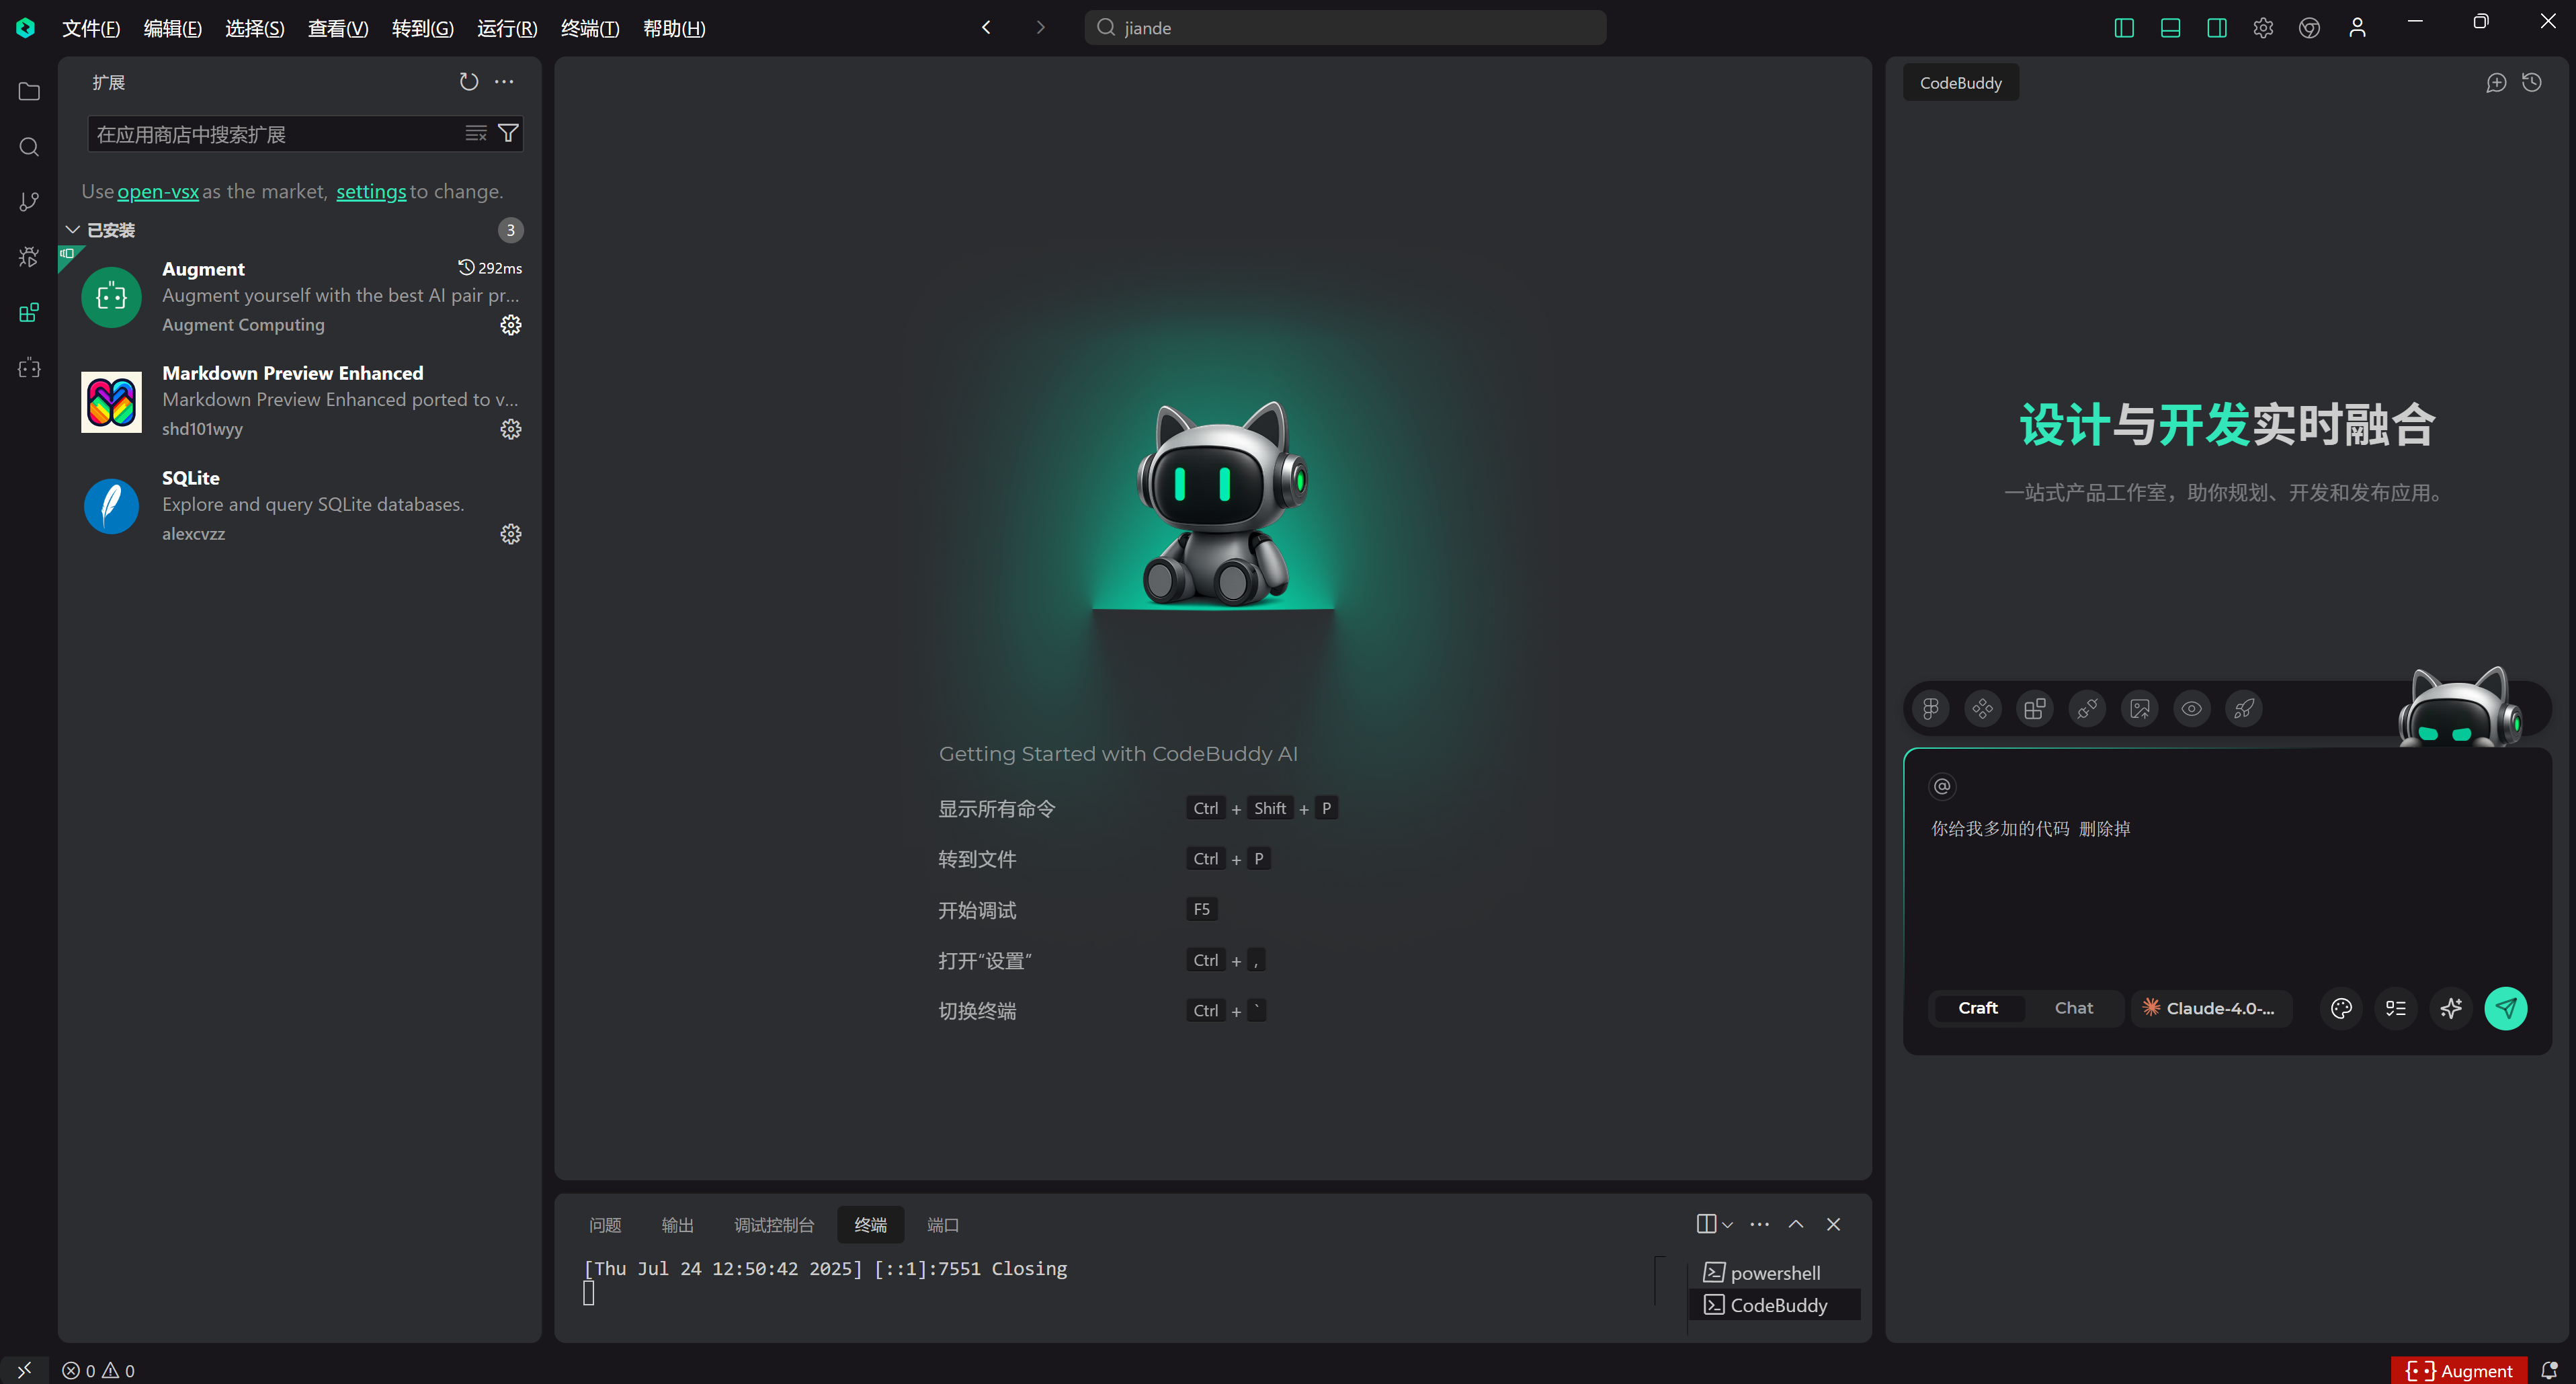Maximize the terminal panel with up chevron
Screen dimensions: 2576x1384
1796,1225
